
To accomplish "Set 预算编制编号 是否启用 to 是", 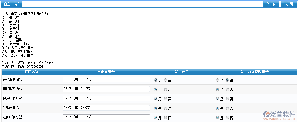I will [156, 80].
